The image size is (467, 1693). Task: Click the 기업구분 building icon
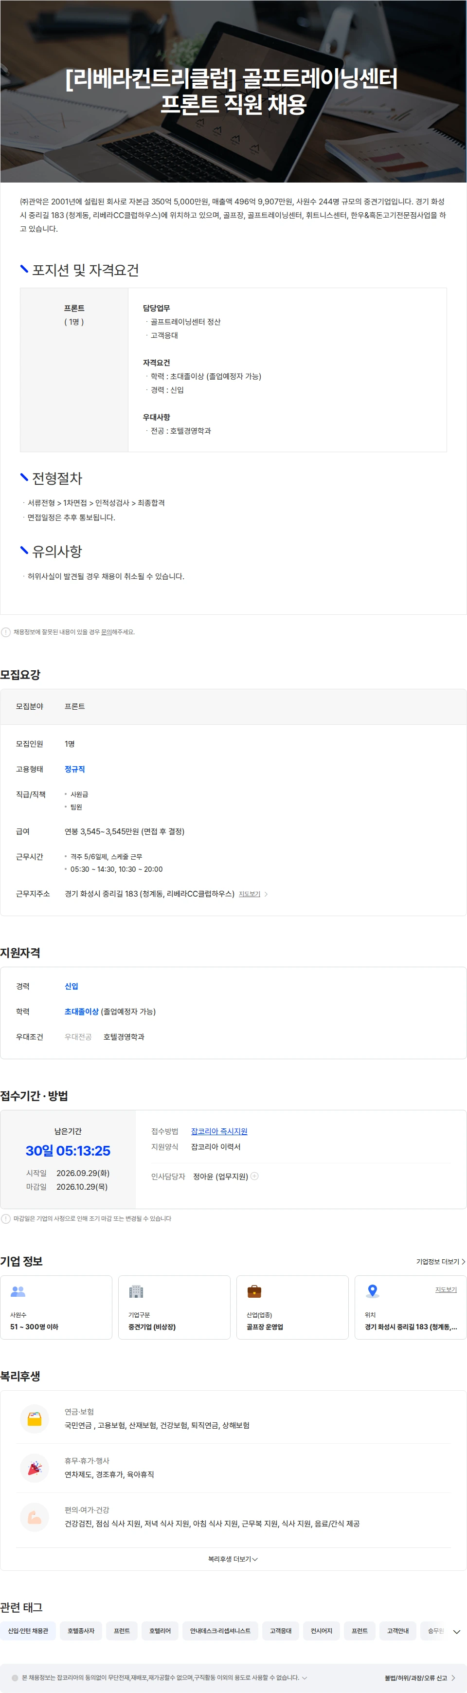tap(136, 1291)
